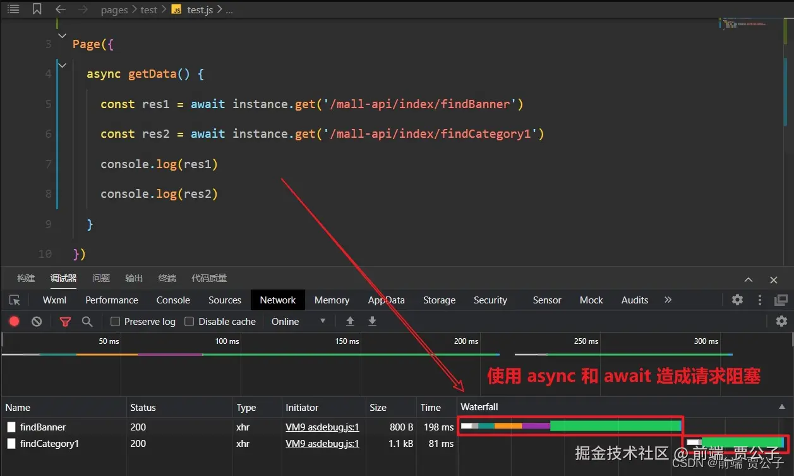Switch to Performance tab
The height and width of the screenshot is (476, 794).
pyautogui.click(x=112, y=300)
